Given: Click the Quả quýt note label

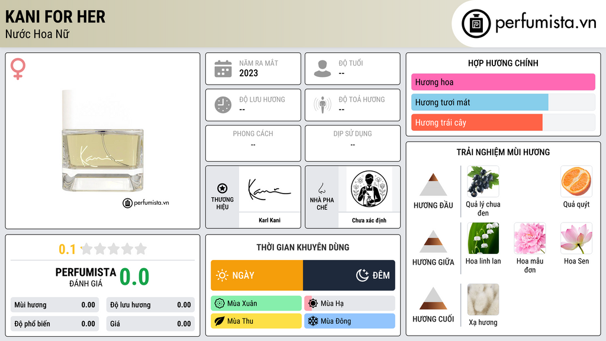Looking at the screenshot, I should [576, 204].
